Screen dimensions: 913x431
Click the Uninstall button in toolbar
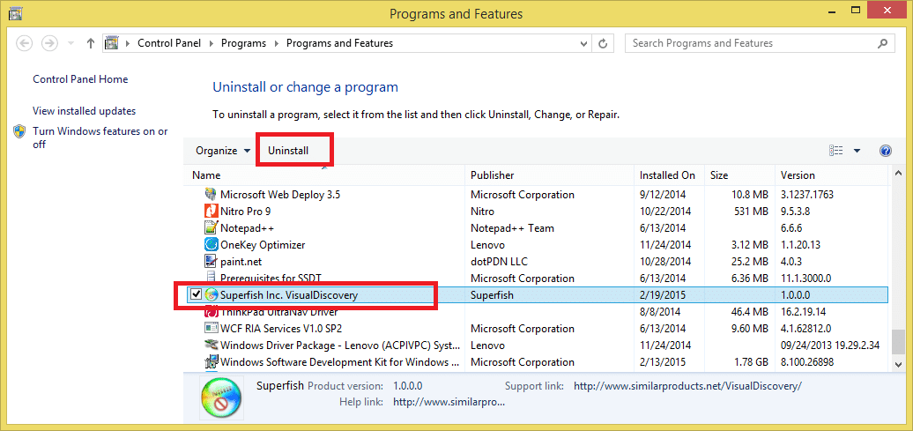coord(288,151)
